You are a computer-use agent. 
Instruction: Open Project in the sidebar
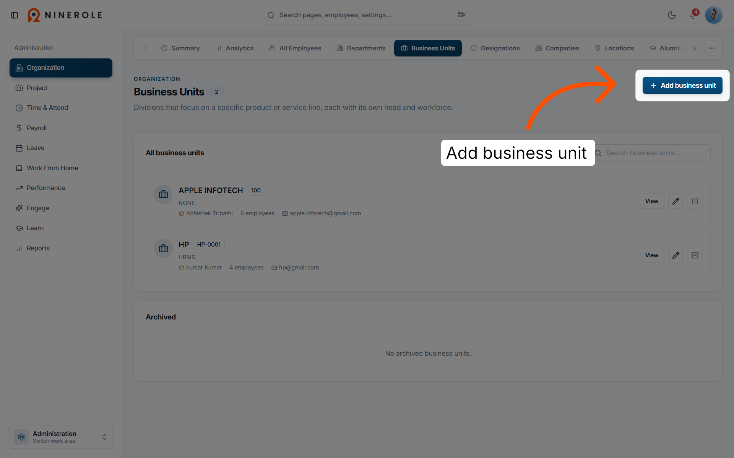tap(61, 88)
